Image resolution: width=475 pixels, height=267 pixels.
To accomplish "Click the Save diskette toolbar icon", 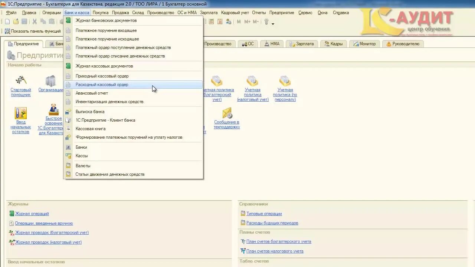I will tap(24, 22).
